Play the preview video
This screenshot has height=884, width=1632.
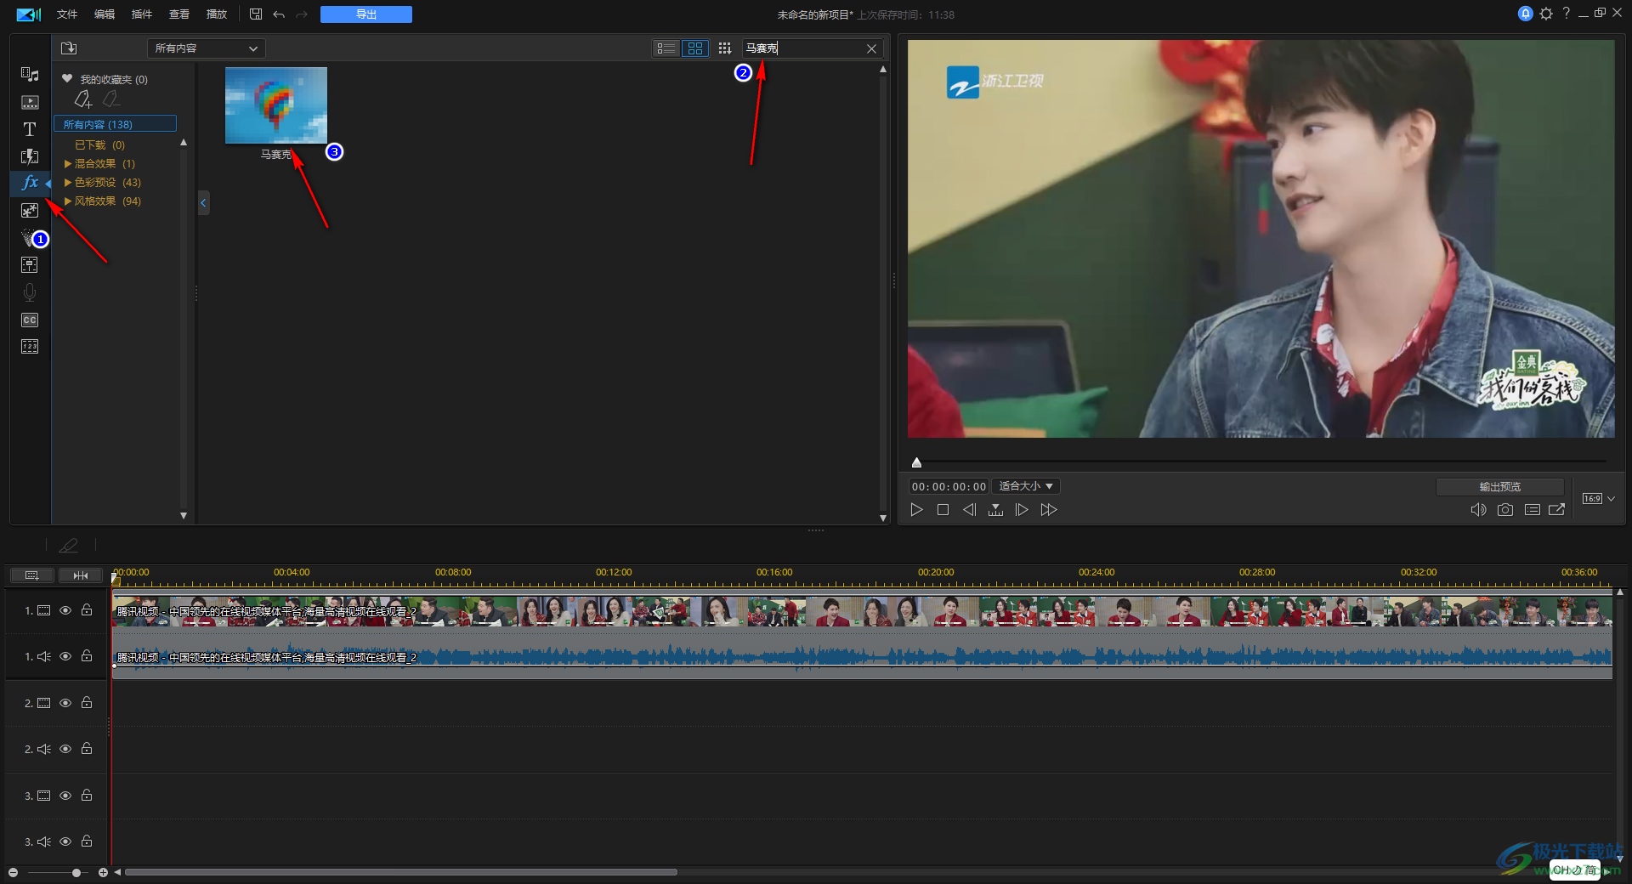point(916,510)
